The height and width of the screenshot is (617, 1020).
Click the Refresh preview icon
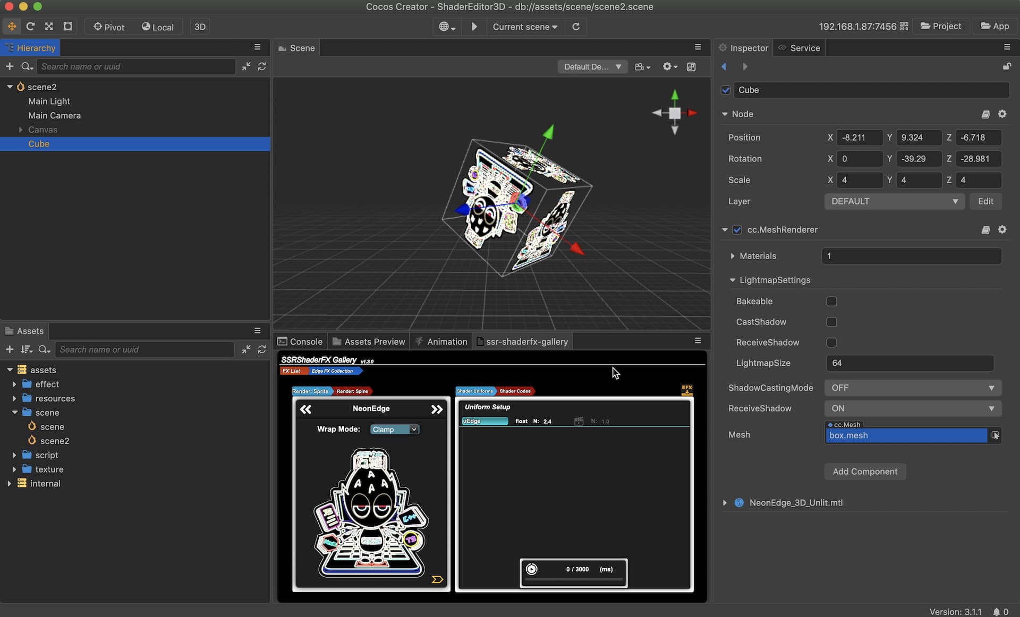click(x=576, y=27)
